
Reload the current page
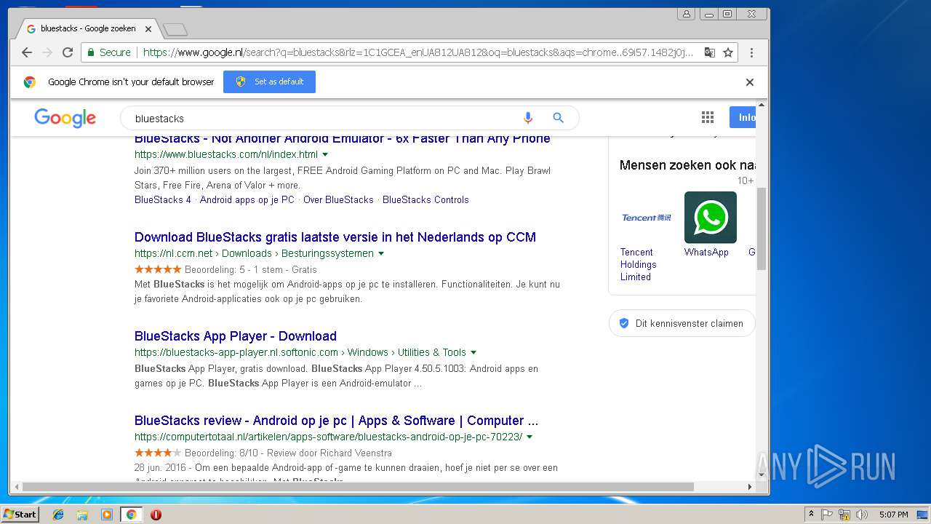point(68,52)
